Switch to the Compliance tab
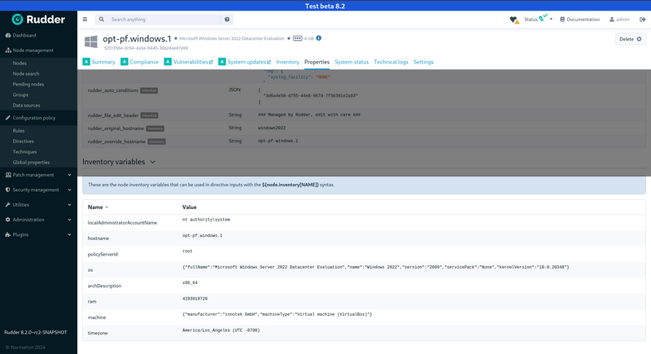This screenshot has width=651, height=354. [139, 62]
